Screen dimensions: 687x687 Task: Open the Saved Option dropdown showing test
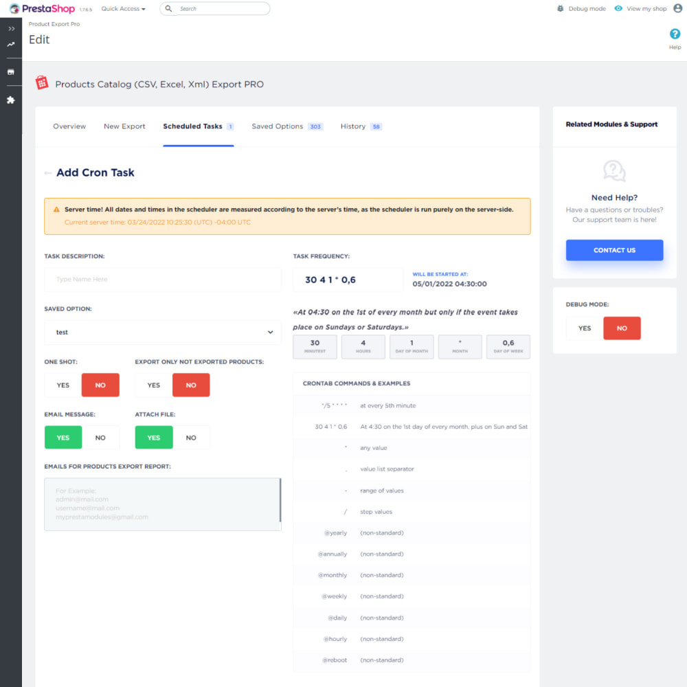[x=163, y=333]
